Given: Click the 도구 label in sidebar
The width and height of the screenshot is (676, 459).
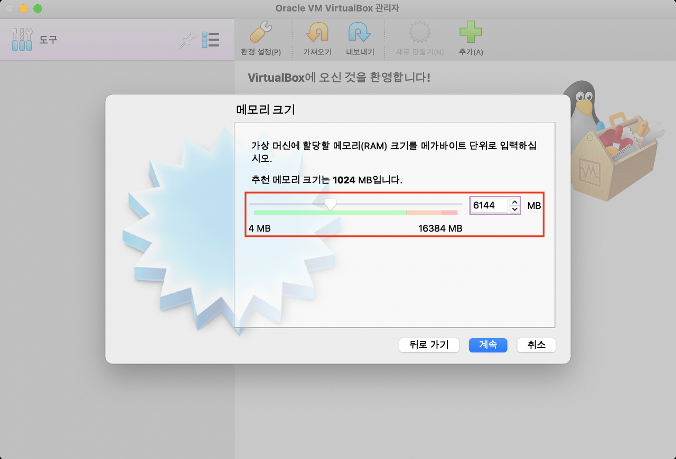Looking at the screenshot, I should [x=48, y=40].
